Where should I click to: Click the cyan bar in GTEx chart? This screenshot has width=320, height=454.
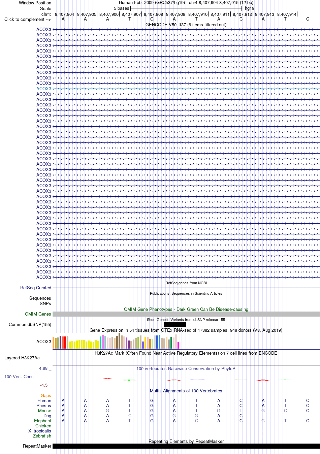point(100,343)
